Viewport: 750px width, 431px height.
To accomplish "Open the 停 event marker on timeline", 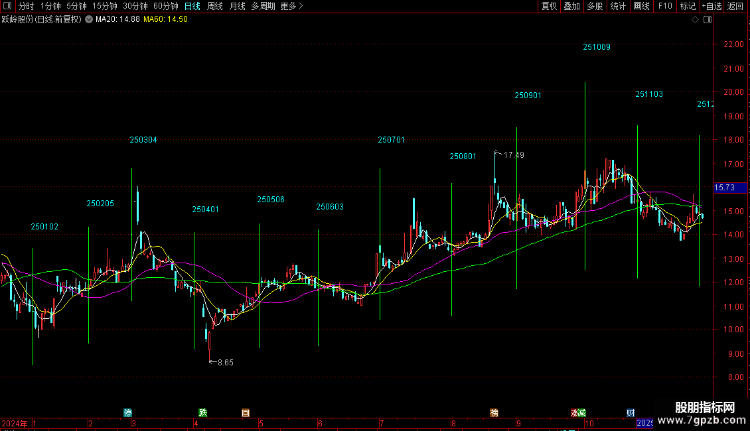I will (x=127, y=413).
